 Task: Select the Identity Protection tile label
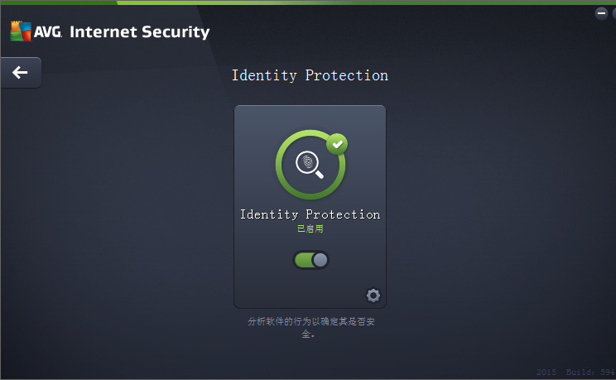pos(310,214)
